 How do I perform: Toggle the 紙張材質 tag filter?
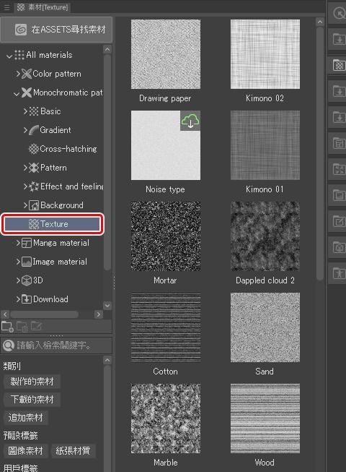73,450
